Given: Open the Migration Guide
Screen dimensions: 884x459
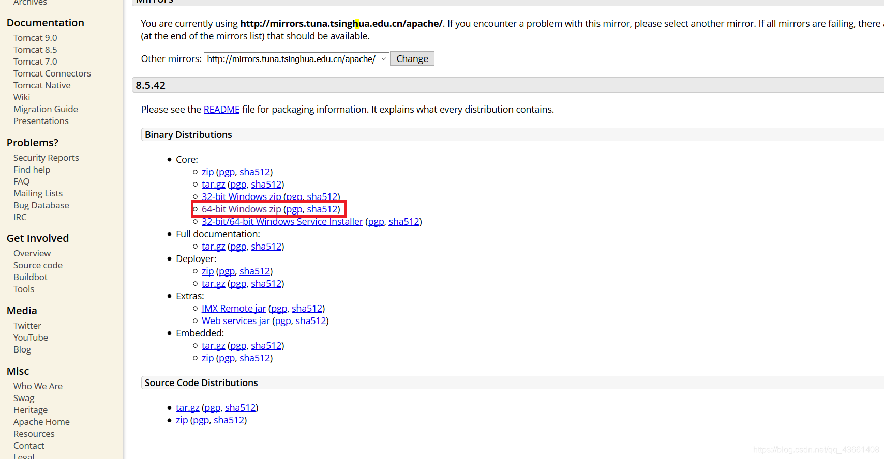Looking at the screenshot, I should point(46,109).
